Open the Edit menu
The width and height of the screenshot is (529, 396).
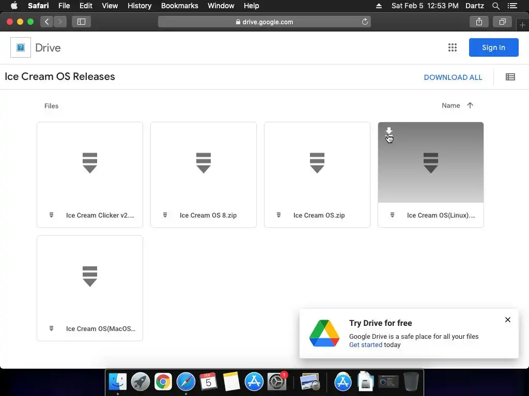(x=86, y=6)
